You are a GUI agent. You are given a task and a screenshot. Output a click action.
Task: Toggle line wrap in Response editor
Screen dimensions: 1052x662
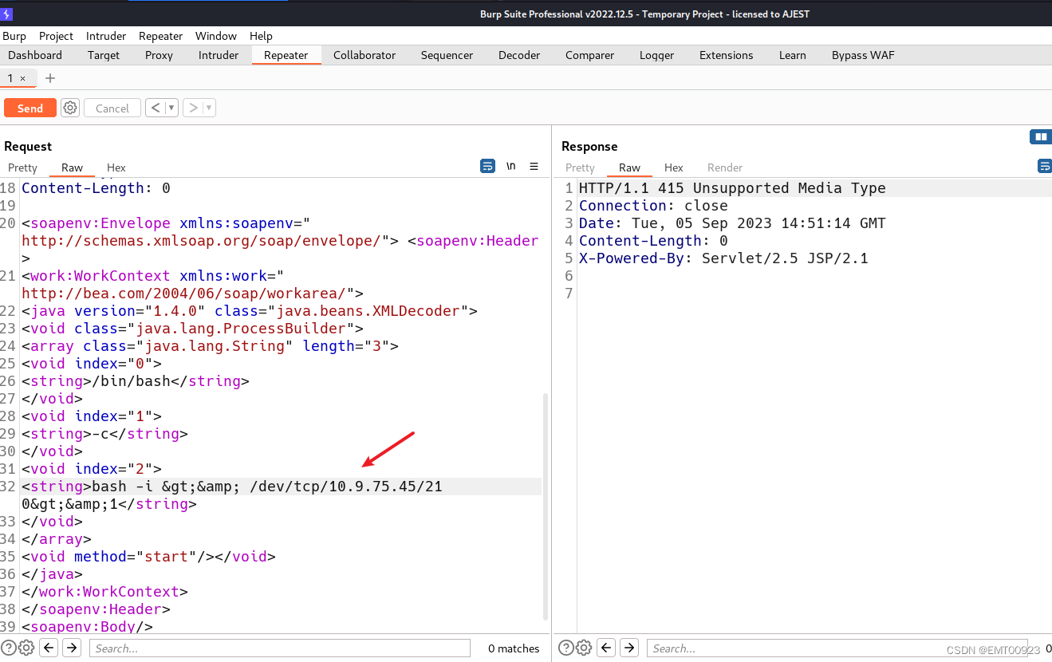(1044, 166)
